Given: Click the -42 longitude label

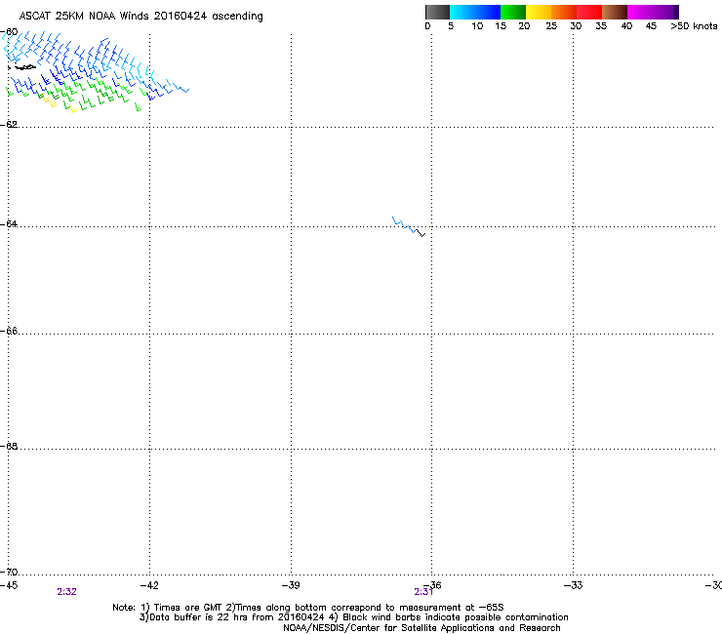Looking at the screenshot, I should point(149,585).
